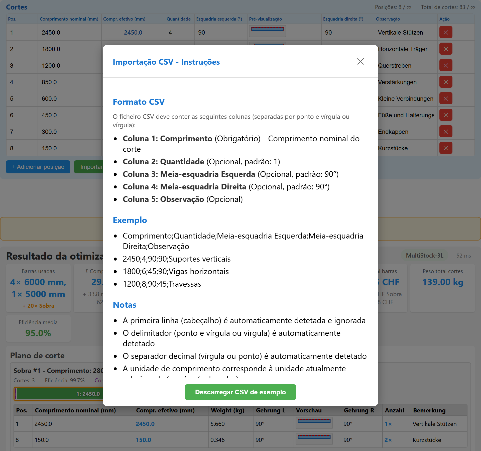The height and width of the screenshot is (451, 481).
Task: Click example line 2450;4;90;90;Suportes verticais
Action: [x=177, y=259]
